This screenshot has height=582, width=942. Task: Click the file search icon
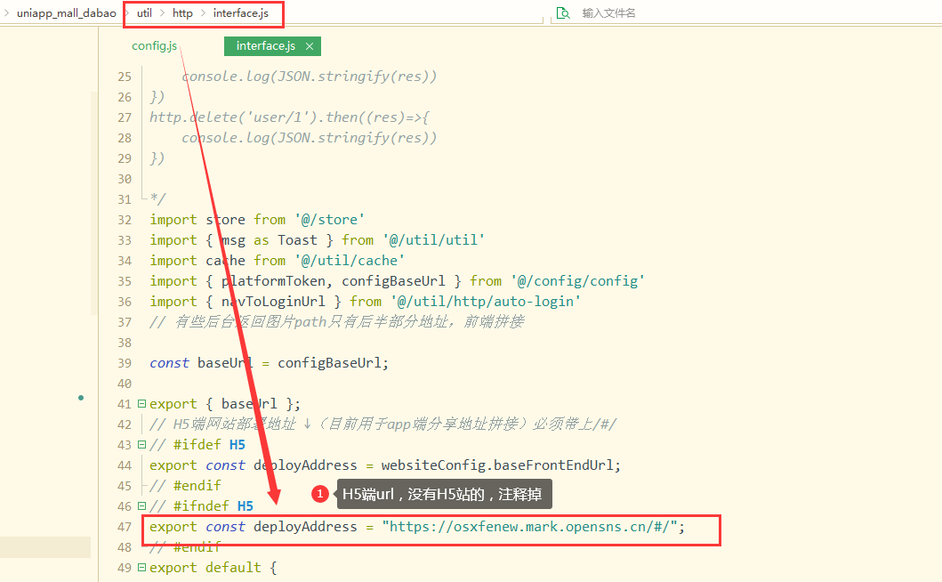click(x=563, y=12)
